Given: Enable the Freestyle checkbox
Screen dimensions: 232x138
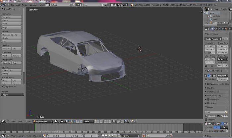Looking at the screenshot, I should (x=208, y=99).
